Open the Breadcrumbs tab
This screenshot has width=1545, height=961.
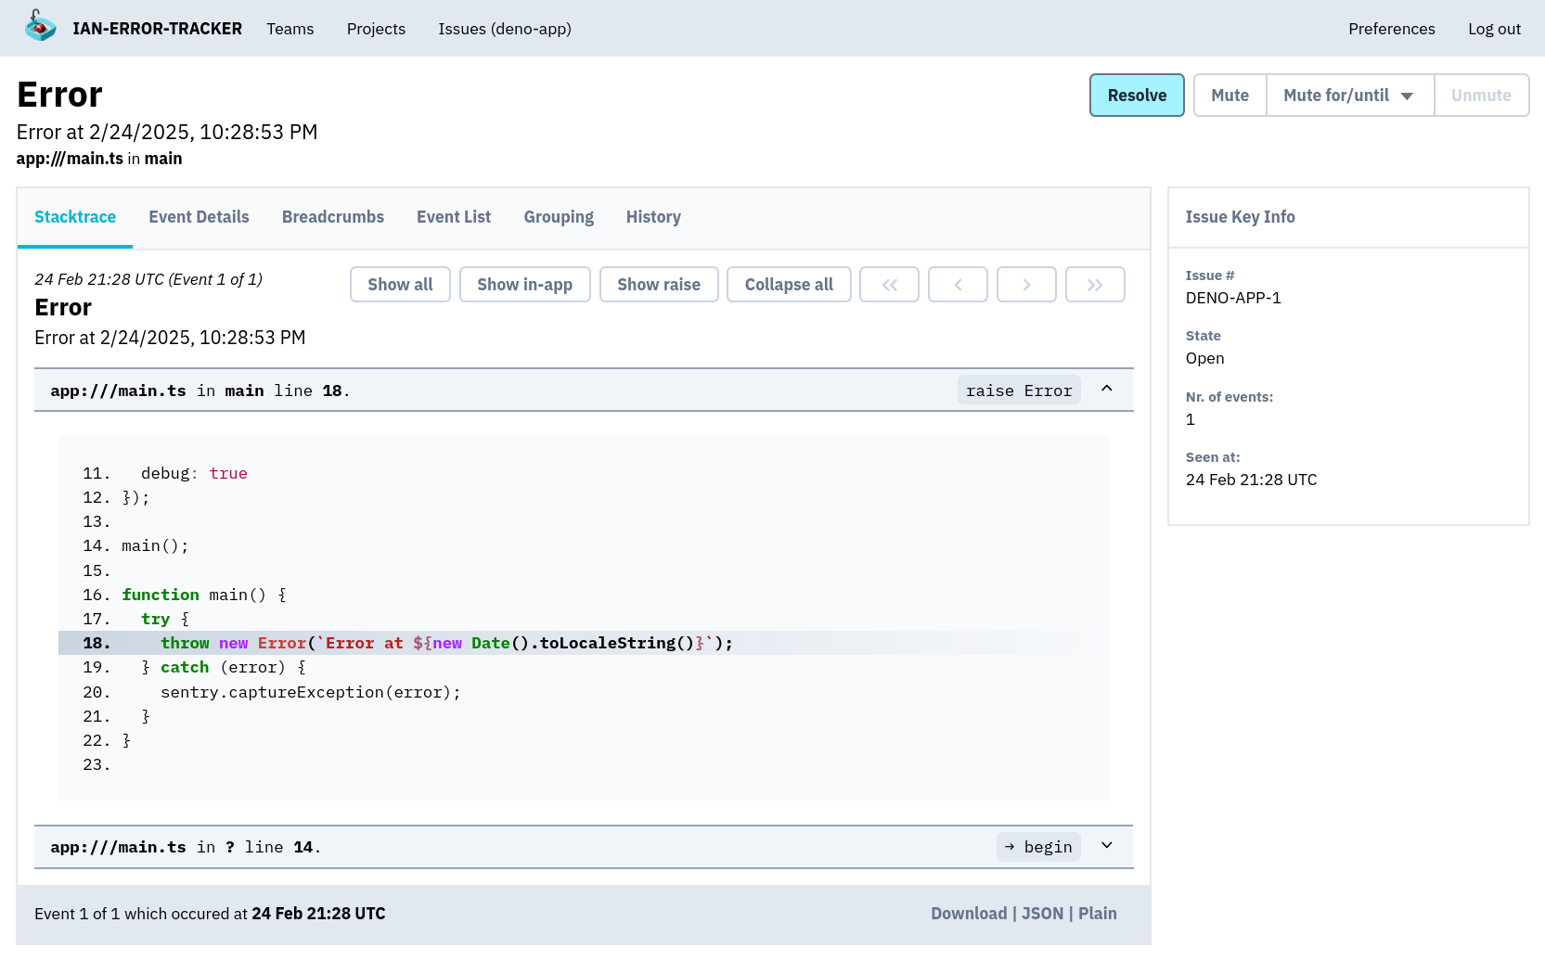pyautogui.click(x=333, y=217)
